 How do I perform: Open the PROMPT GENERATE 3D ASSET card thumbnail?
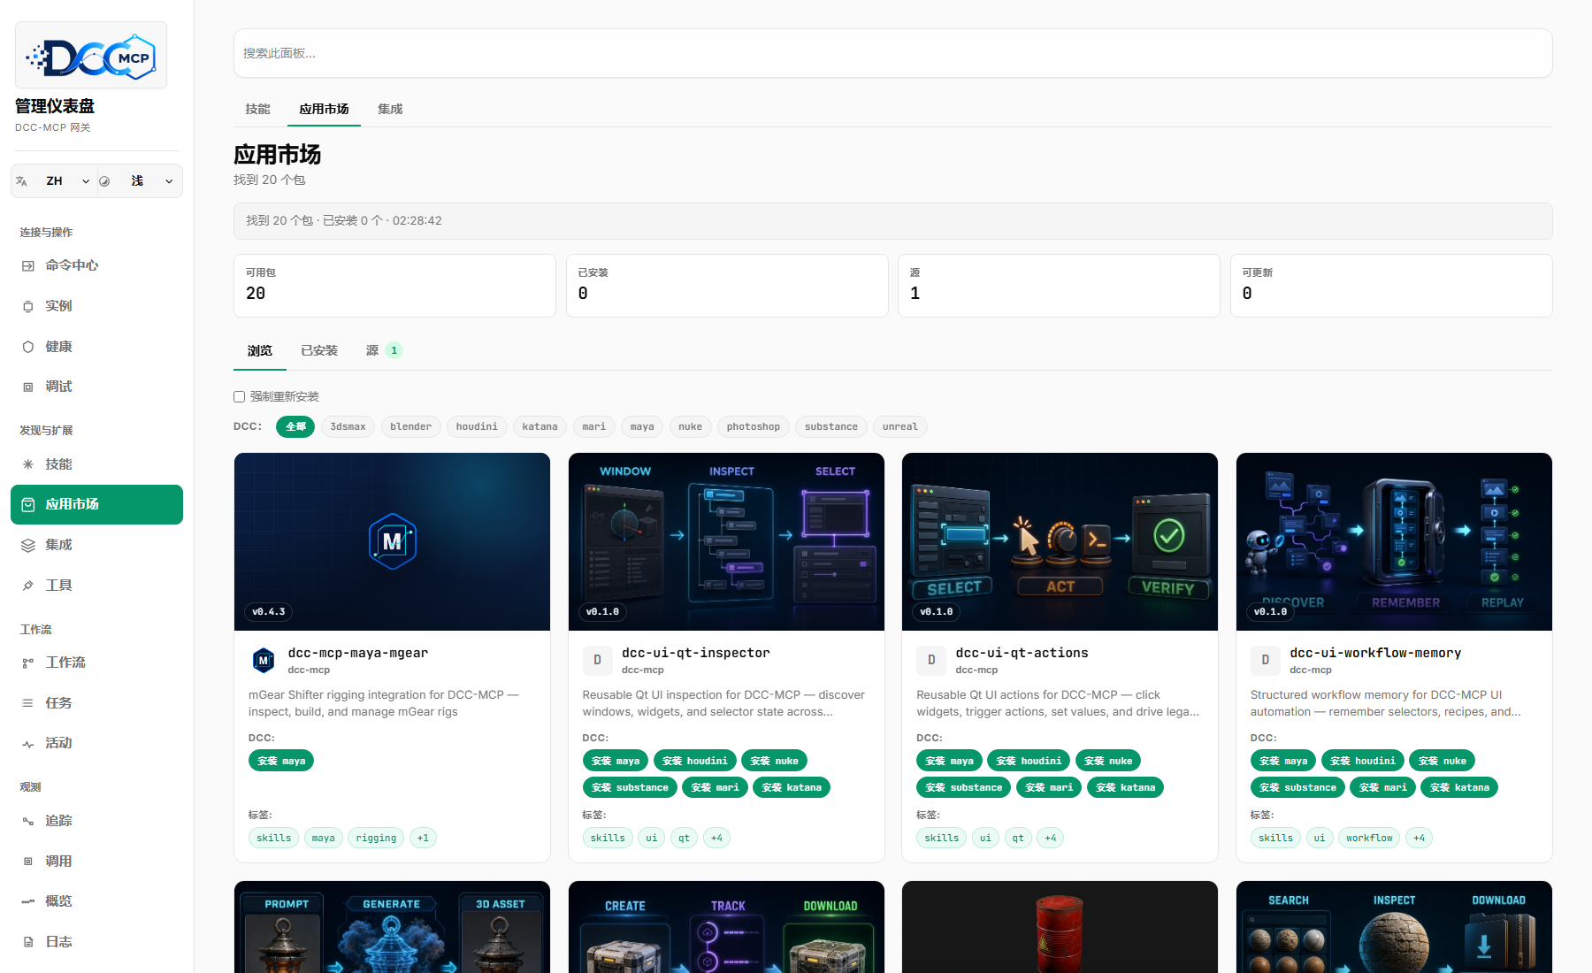[392, 927]
